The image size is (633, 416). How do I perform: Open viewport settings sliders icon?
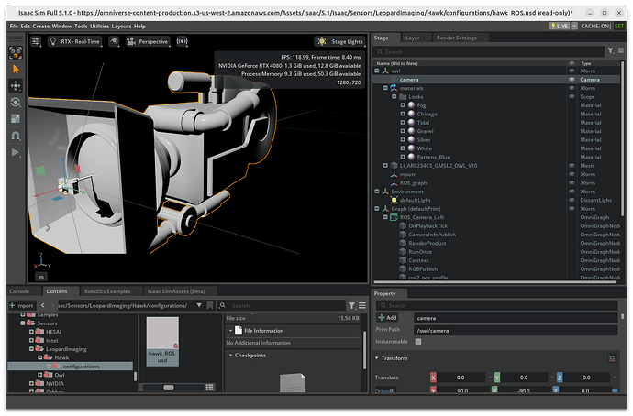point(37,41)
